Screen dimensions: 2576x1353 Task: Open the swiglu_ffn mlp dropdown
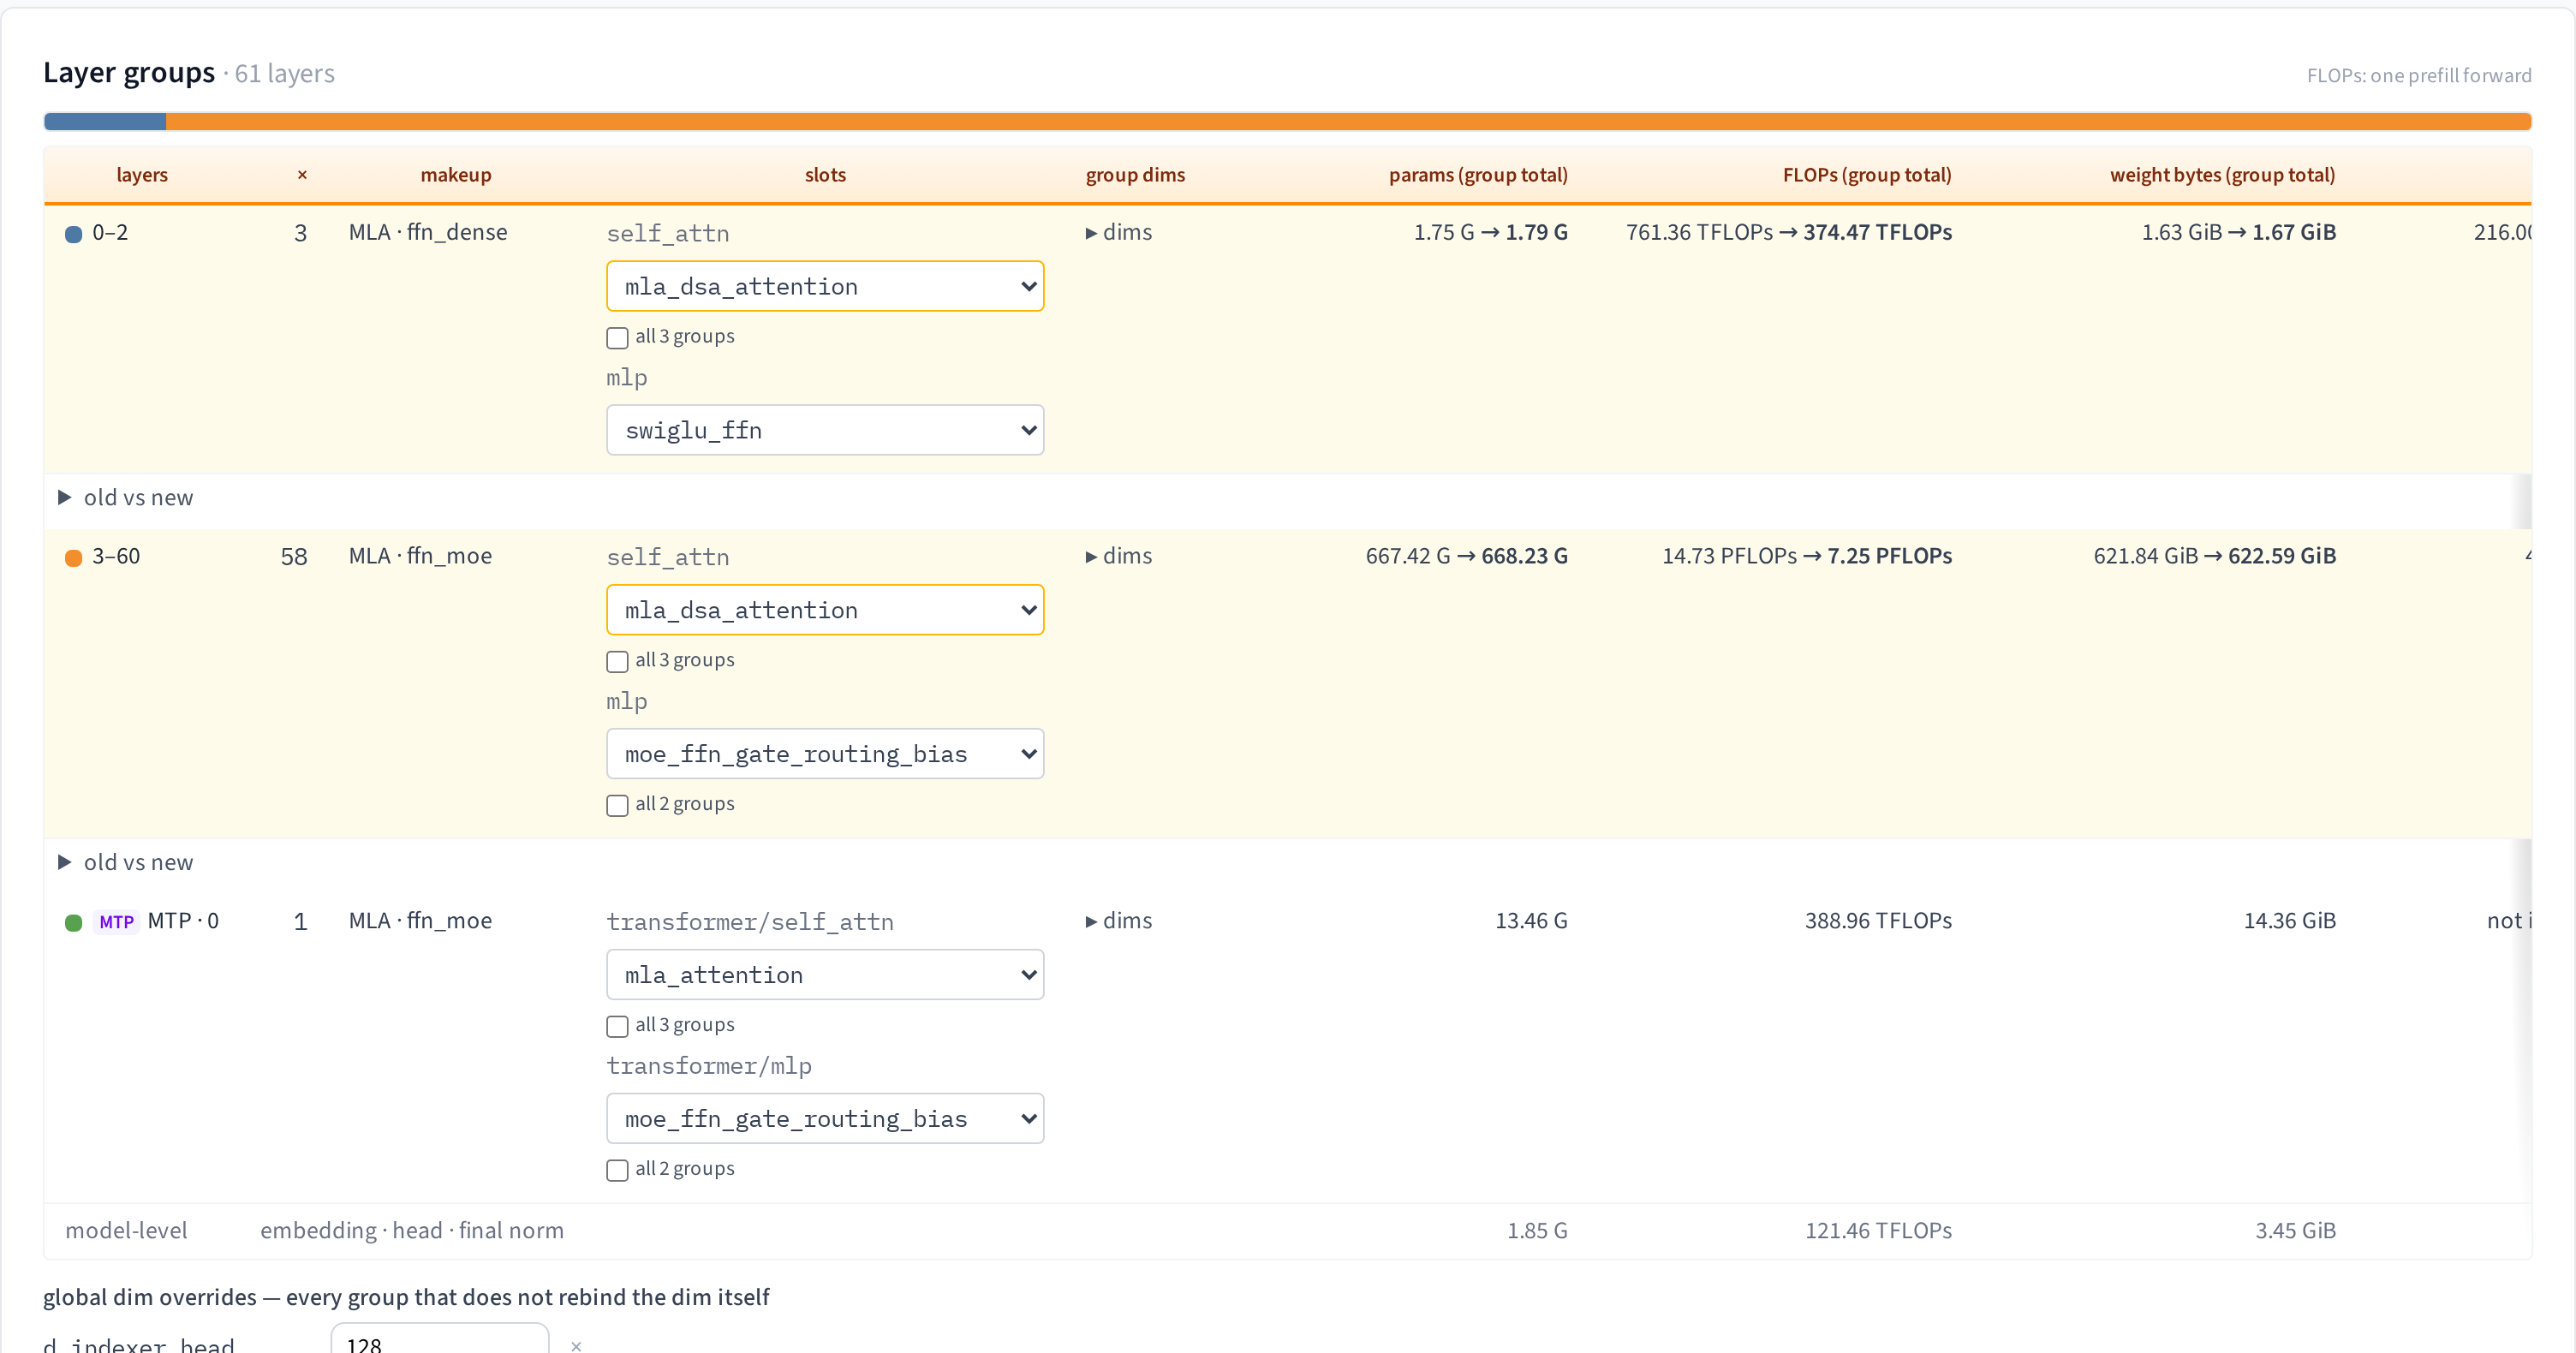click(x=825, y=431)
